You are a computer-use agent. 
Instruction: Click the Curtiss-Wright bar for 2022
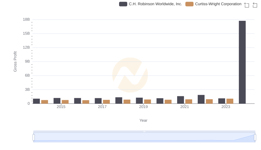pos(209,102)
